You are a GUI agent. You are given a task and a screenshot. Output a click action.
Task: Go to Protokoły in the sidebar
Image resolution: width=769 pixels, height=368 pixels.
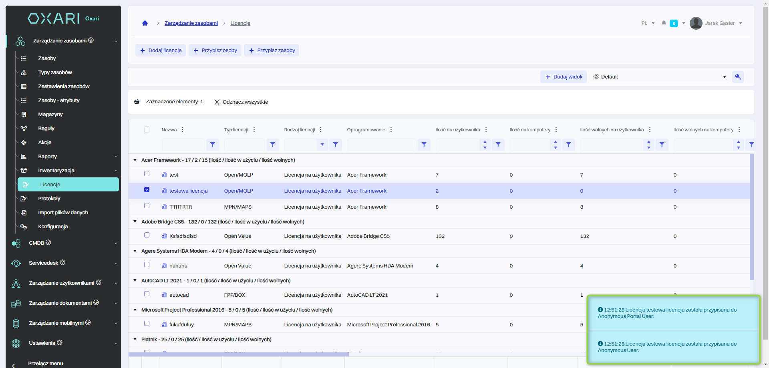coord(49,199)
